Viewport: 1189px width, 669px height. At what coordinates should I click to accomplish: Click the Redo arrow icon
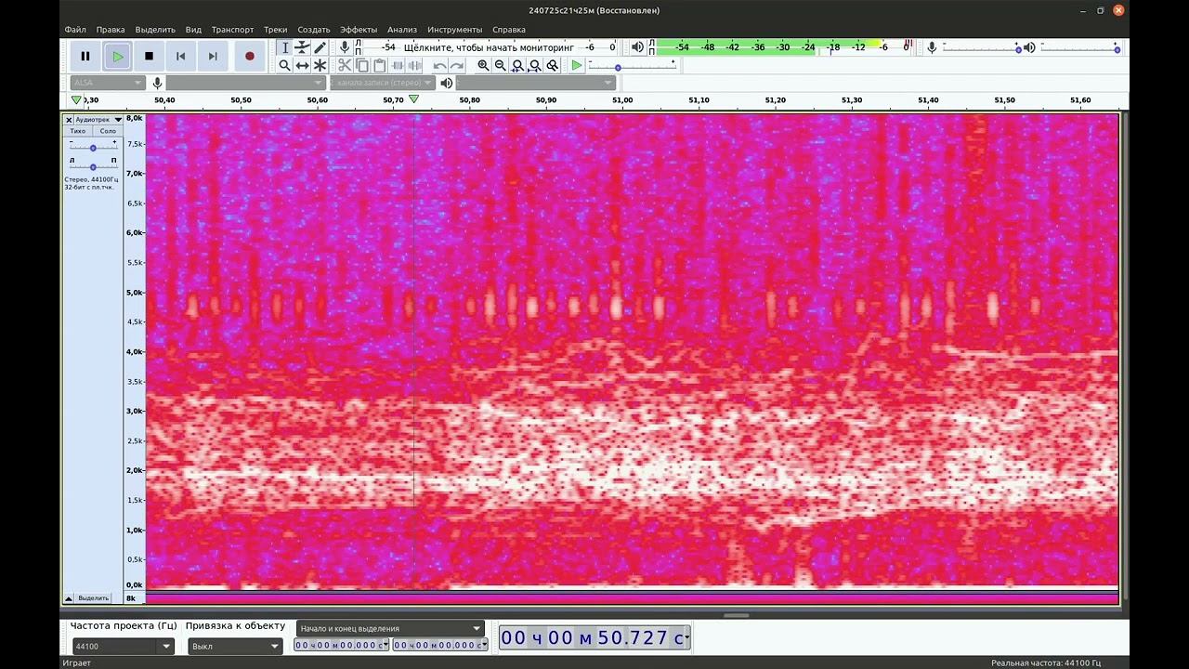coord(457,65)
